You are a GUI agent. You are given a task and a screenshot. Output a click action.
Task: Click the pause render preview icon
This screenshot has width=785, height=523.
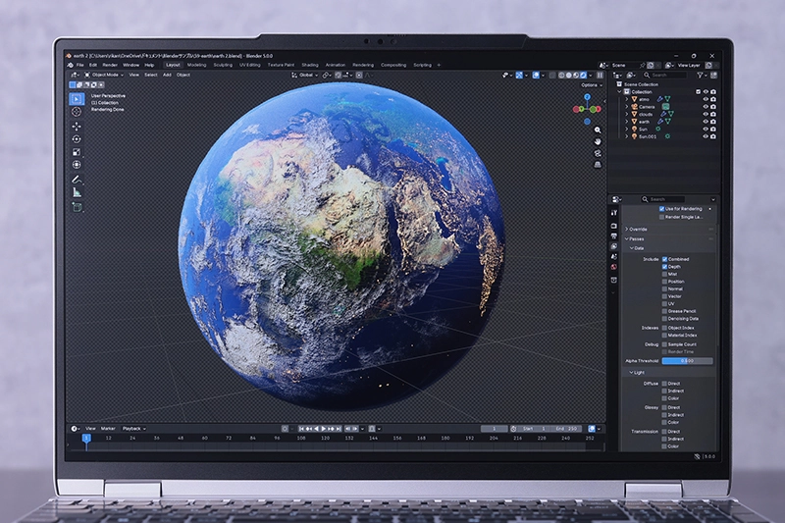coord(600,76)
